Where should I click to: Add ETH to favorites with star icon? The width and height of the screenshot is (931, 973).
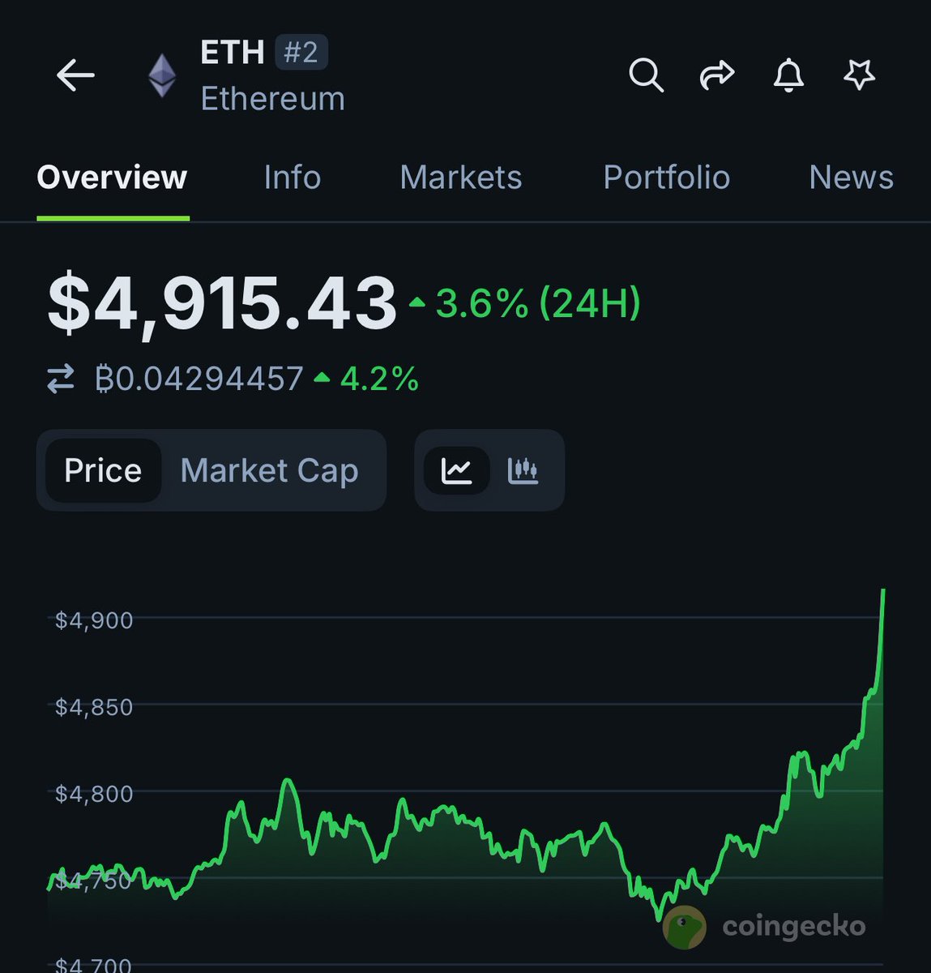tap(859, 75)
